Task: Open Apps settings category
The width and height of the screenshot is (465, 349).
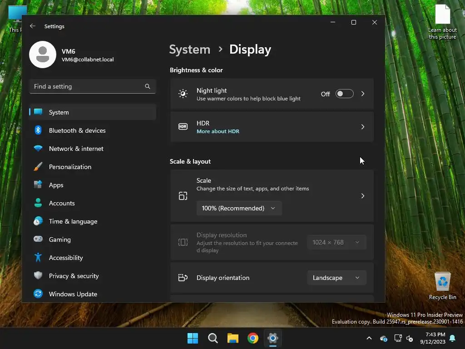Action: [93, 185]
